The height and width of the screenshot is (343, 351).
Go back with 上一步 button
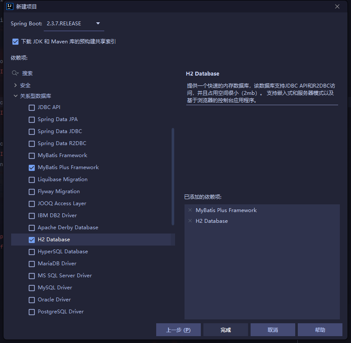[178, 330]
